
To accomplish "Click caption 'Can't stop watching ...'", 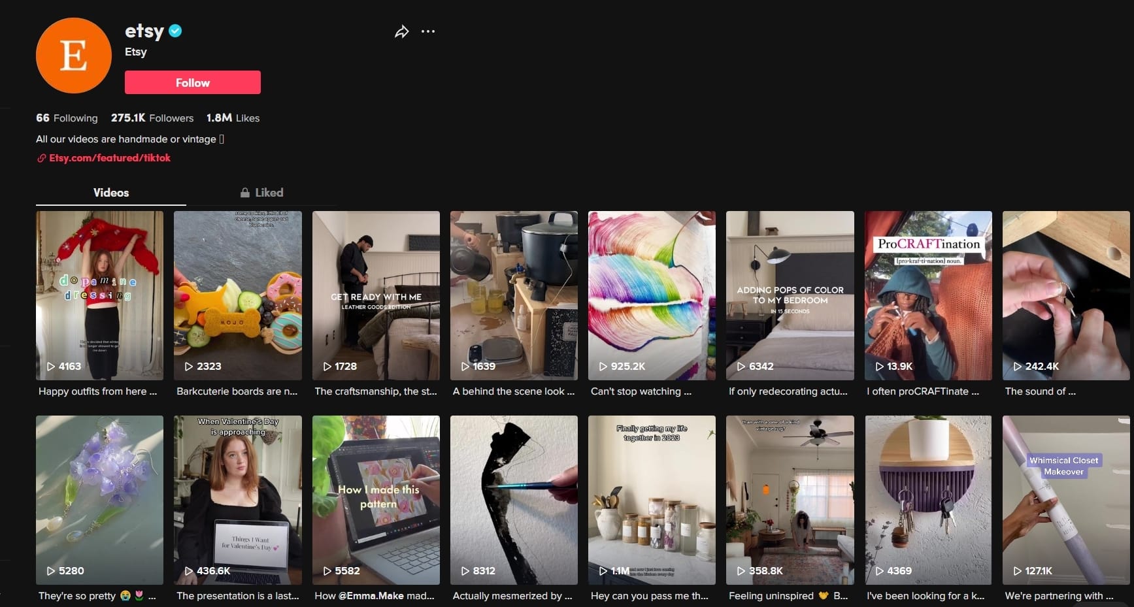I will 641,391.
